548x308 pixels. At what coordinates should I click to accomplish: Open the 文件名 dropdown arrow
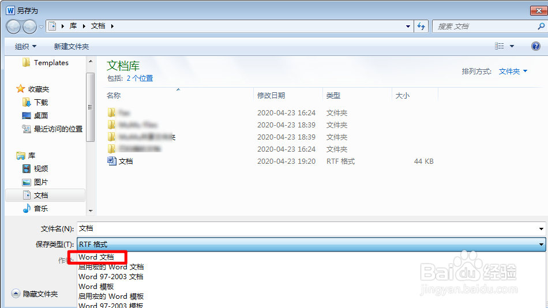pos(541,229)
